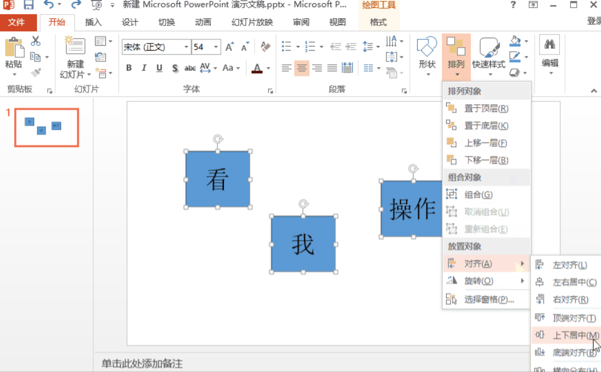Click the Shape Outline pen color
The width and height of the screenshot is (601, 372).
tap(515, 57)
